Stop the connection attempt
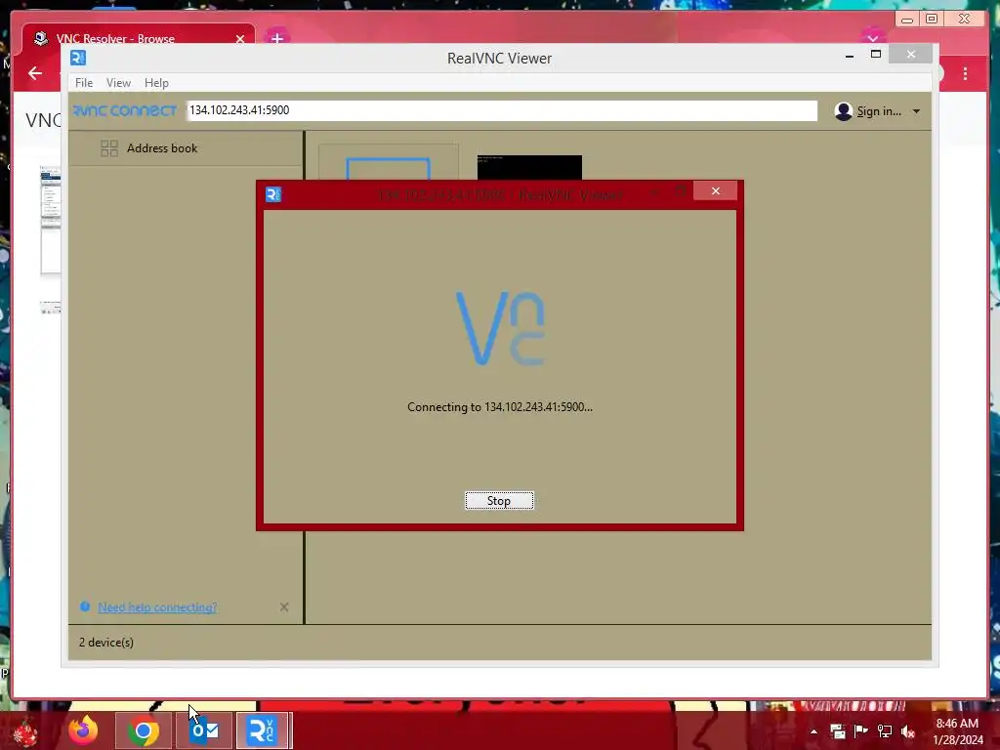The image size is (1000, 750). click(499, 501)
